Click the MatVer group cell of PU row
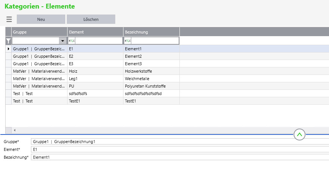This screenshot has height=171, width=329. point(39,86)
